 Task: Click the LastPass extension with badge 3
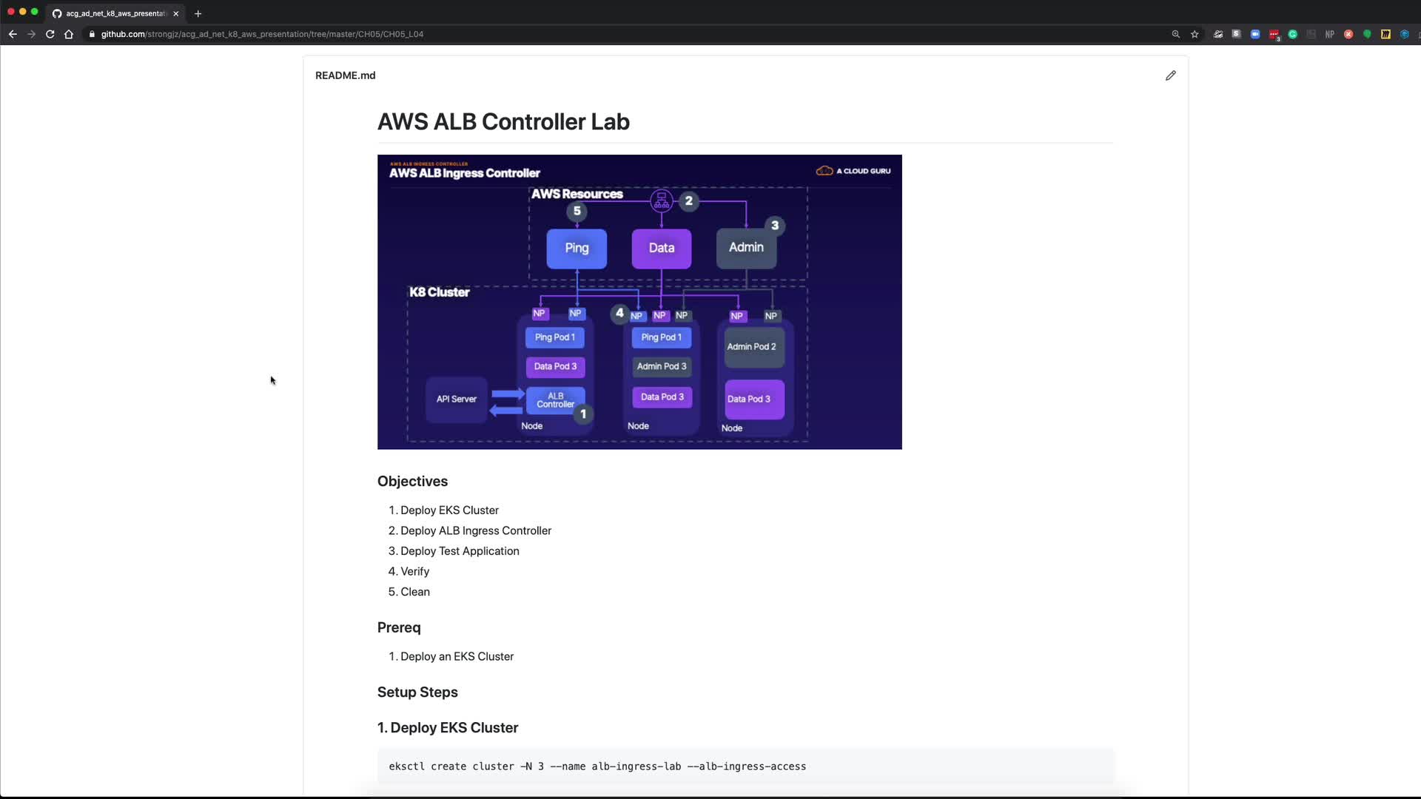click(1274, 34)
